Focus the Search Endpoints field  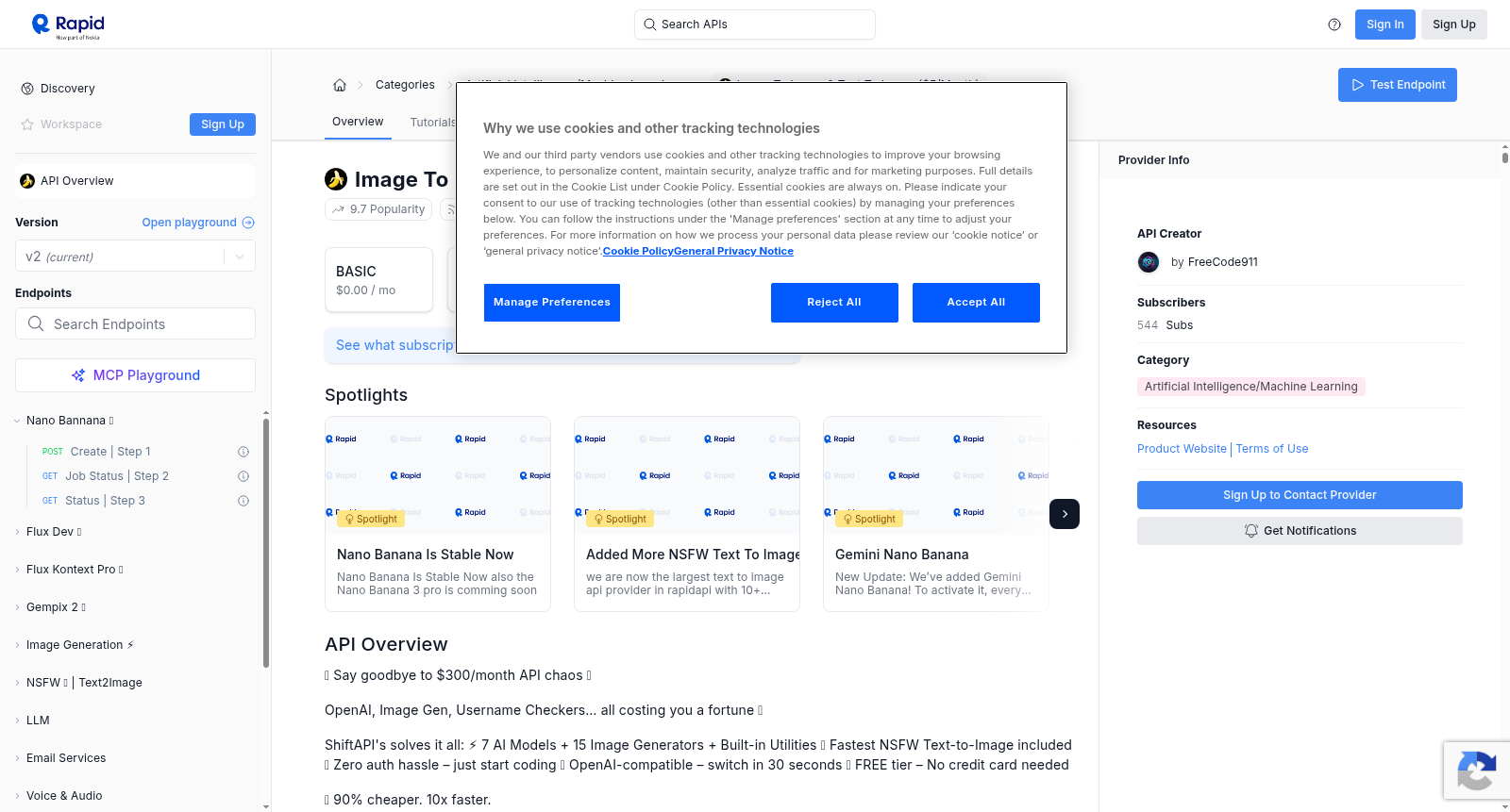(135, 323)
